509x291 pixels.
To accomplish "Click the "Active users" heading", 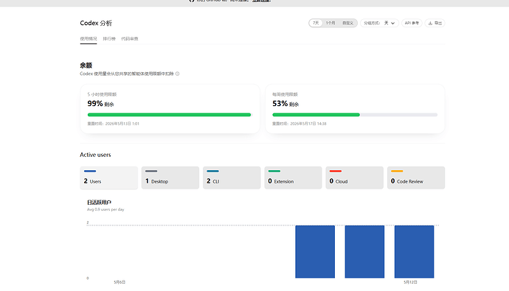I will click(95, 155).
